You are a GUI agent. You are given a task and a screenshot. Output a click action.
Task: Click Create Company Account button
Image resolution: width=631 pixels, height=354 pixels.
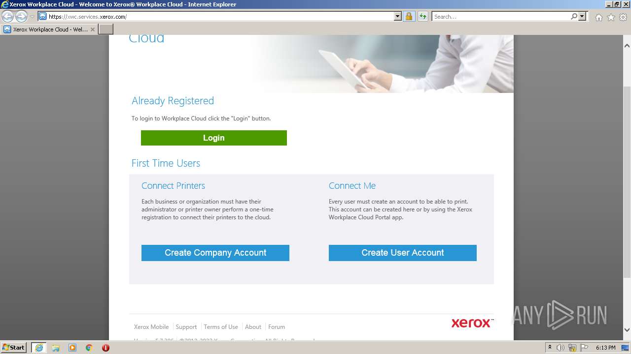(215, 253)
